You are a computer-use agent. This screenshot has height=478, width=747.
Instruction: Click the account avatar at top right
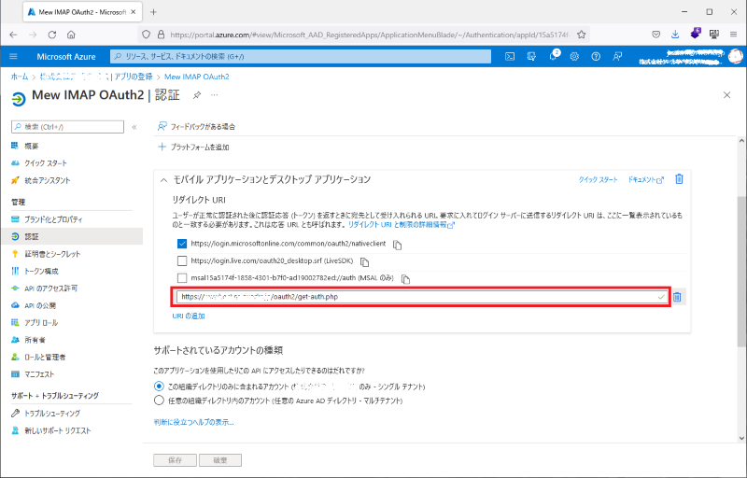736,56
